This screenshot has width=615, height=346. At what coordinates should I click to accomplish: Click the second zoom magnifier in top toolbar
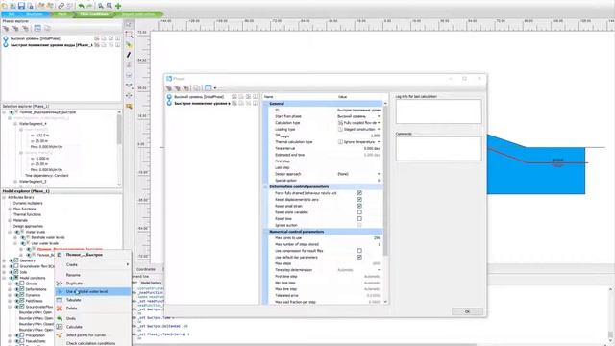(110, 6)
